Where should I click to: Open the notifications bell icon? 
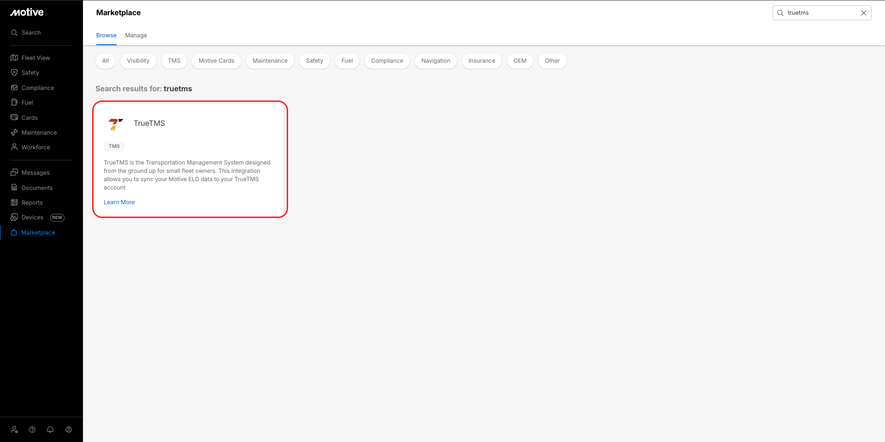point(50,430)
